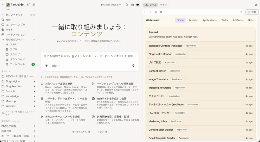The image size is (260, 142).
Task: Click the document view icon in header
Action: pos(127,5)
